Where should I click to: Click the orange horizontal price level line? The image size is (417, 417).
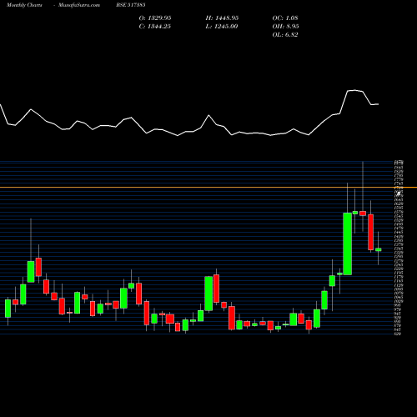click(x=208, y=188)
